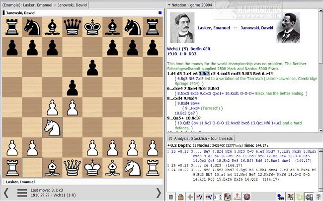323x201 pixels.
Task: Show engine info with blue info icon
Action: (281, 197)
